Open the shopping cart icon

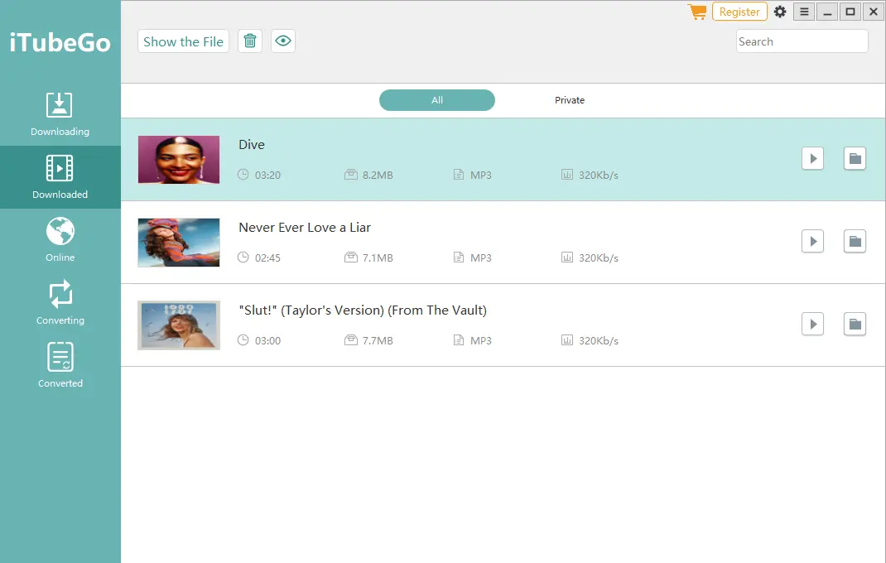(x=696, y=12)
